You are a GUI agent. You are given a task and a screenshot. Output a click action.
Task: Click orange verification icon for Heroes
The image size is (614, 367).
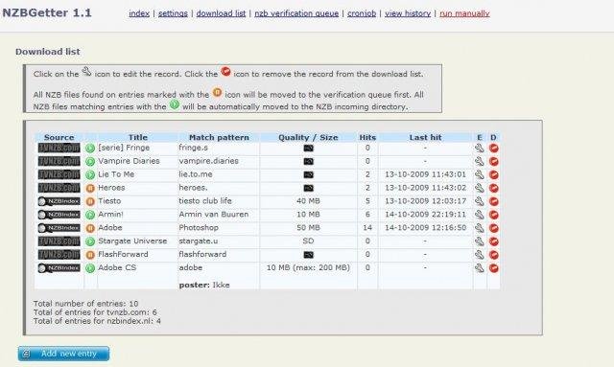pyautogui.click(x=90, y=188)
